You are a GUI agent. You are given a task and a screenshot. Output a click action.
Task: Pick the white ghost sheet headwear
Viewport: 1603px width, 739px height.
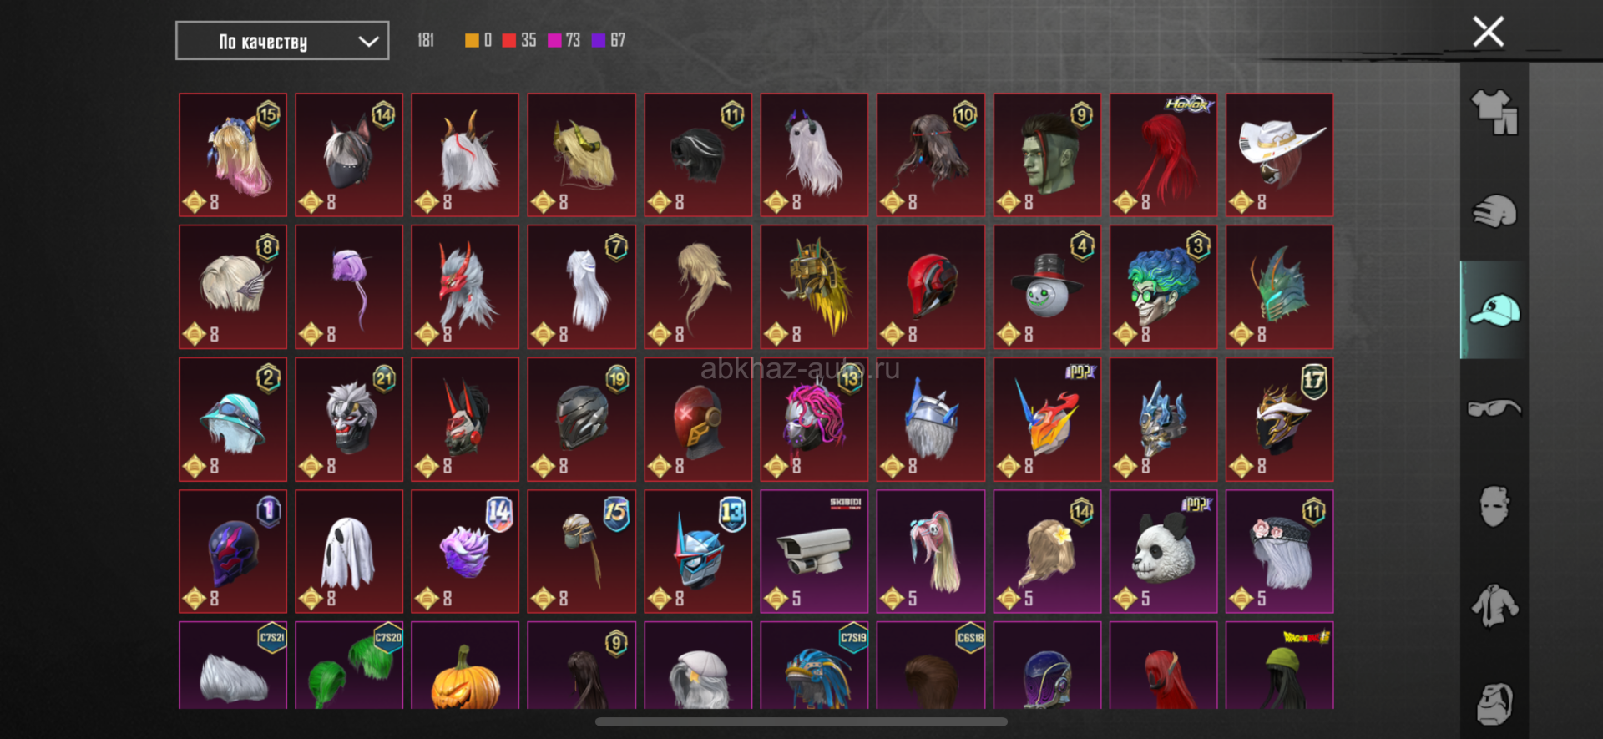pyautogui.click(x=349, y=552)
